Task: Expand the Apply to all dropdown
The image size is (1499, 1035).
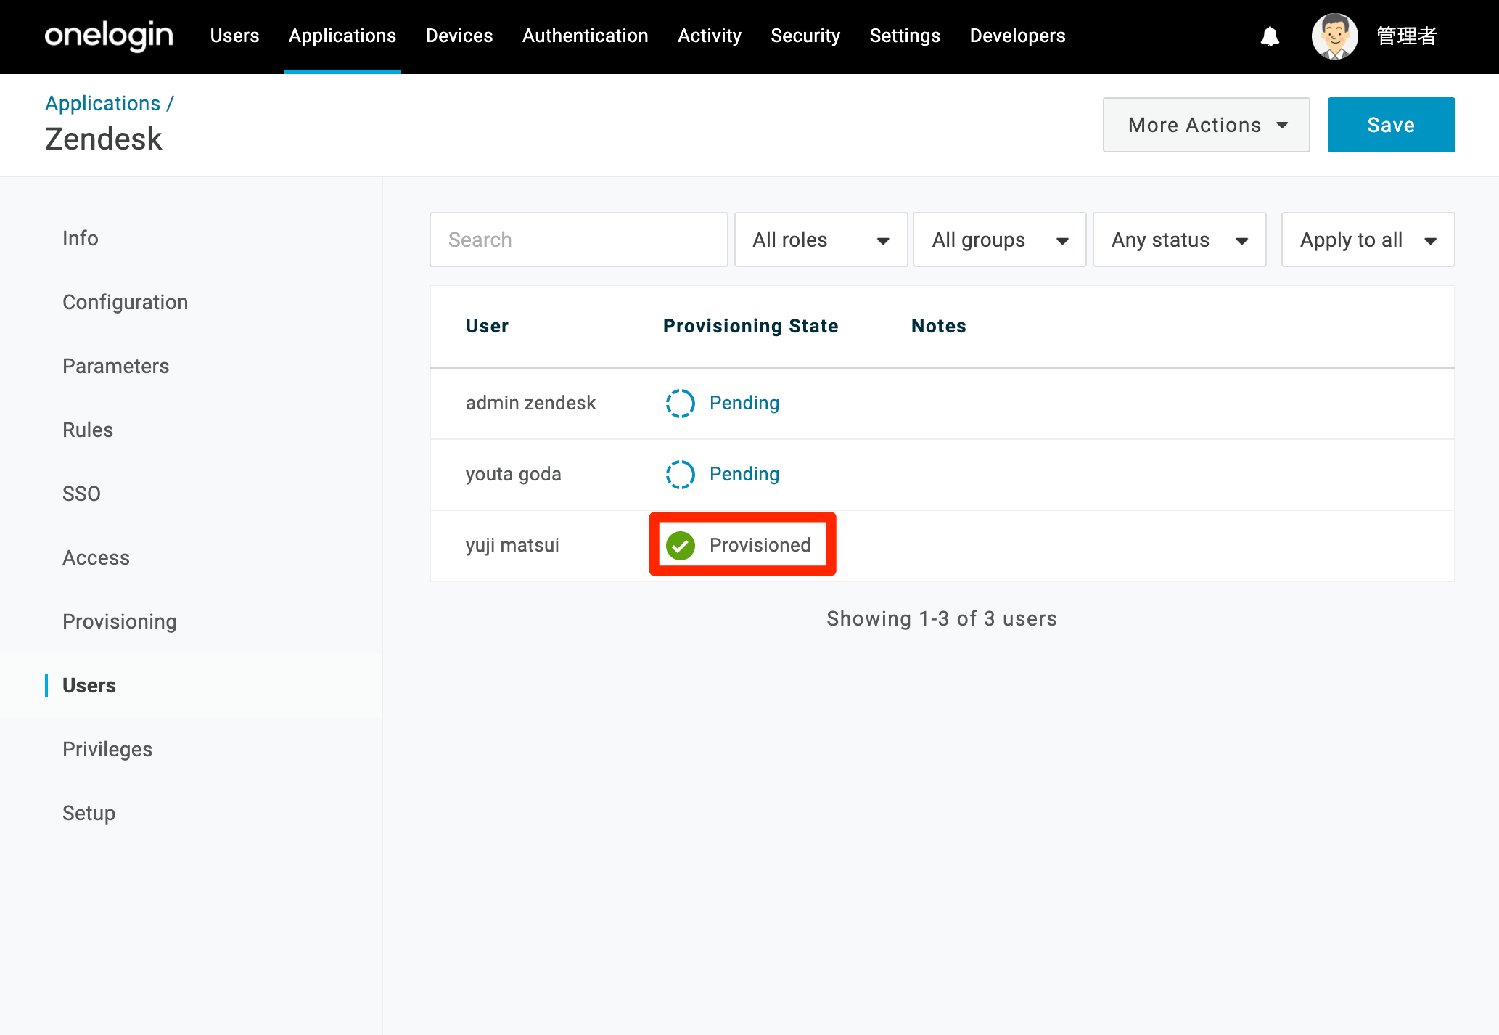Action: 1368,240
